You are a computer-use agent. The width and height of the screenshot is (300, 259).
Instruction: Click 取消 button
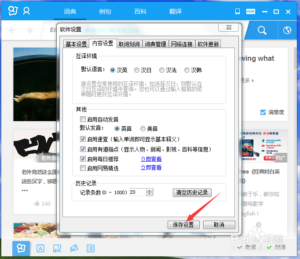tap(219, 225)
